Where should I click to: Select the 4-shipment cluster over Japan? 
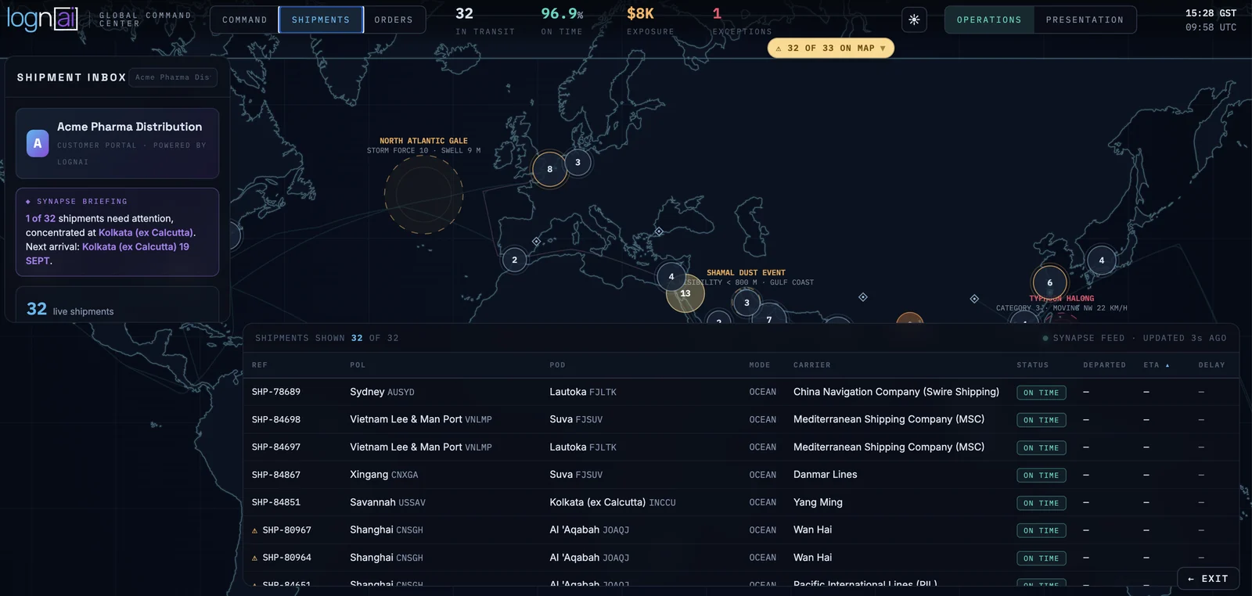1101,260
